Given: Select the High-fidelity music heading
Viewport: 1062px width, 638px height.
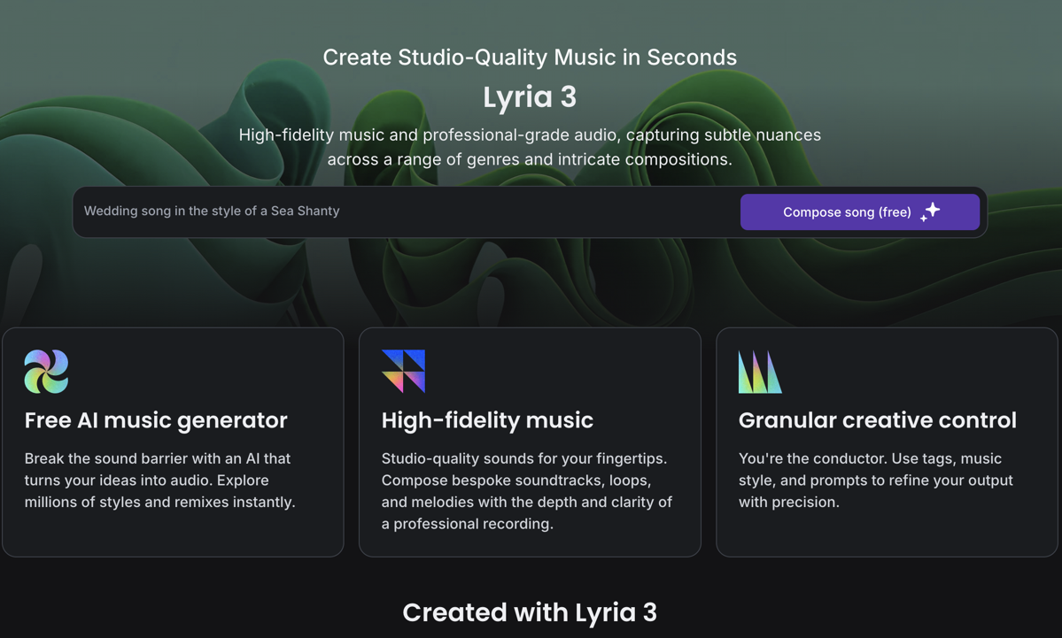Looking at the screenshot, I should (x=487, y=420).
